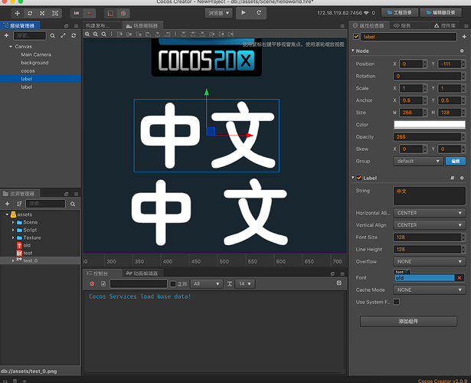Viewport: 471px width, 383px height.
Task: Start scene preview with play button
Action: pyautogui.click(x=244, y=12)
